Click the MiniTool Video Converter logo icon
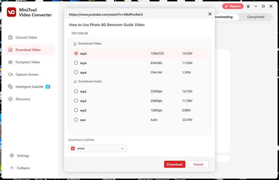The image size is (279, 180). coord(11,12)
